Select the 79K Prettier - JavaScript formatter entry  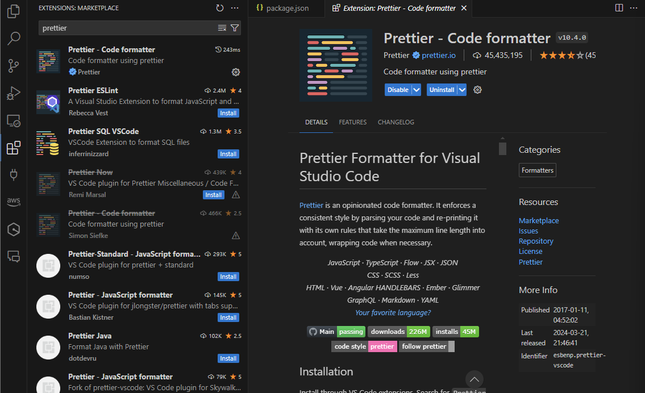click(x=138, y=382)
